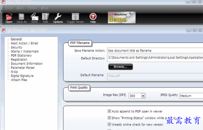
Task: Select Registration in the options tree
Action: 19,59
